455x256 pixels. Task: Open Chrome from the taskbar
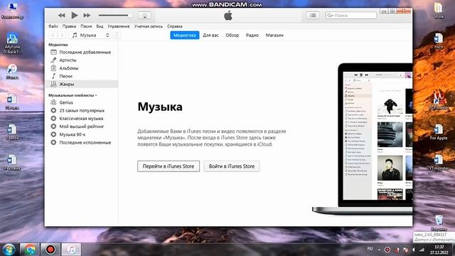(x=30, y=250)
